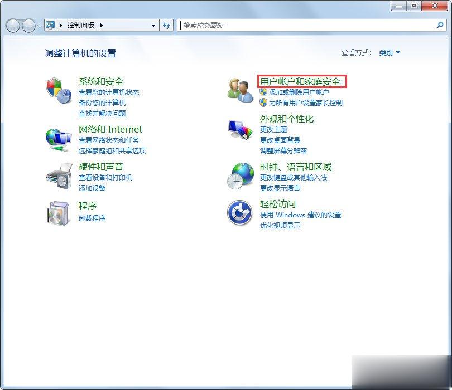Click 更改键盘或其他输入法 link
Image resolution: width=452 pixels, height=390 pixels.
(x=294, y=178)
